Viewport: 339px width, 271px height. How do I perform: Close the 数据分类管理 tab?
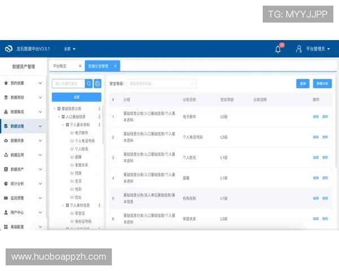coord(115,66)
